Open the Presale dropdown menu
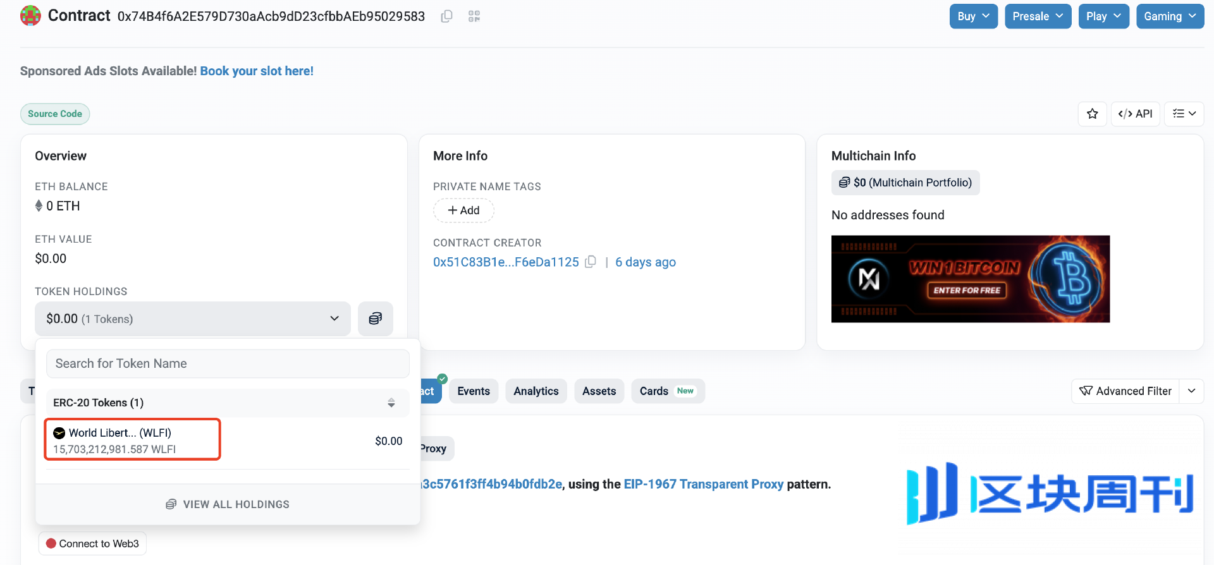1214x565 pixels. click(1038, 16)
